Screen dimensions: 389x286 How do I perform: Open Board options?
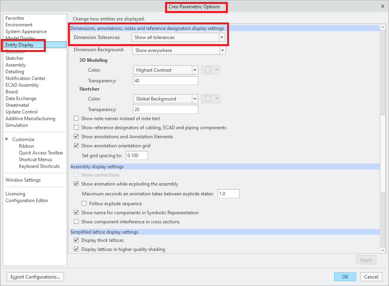(11, 91)
